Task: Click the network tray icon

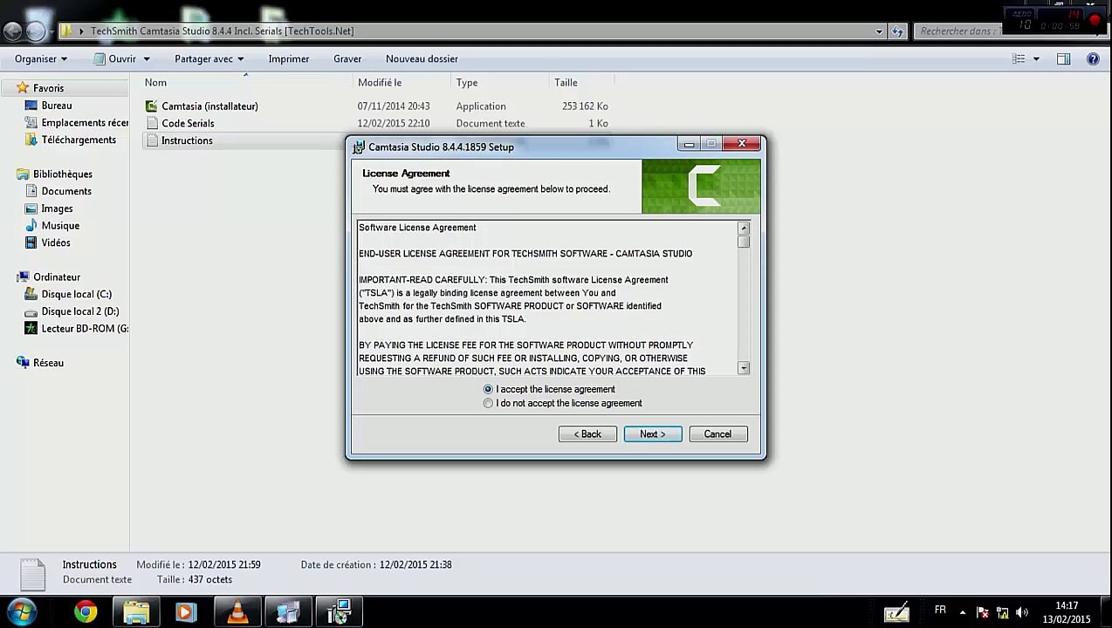Action: pos(1002,612)
